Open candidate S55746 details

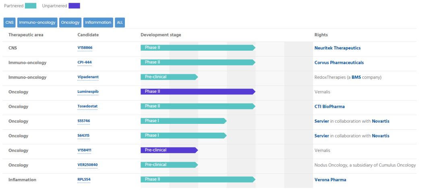pyautogui.click(x=84, y=121)
